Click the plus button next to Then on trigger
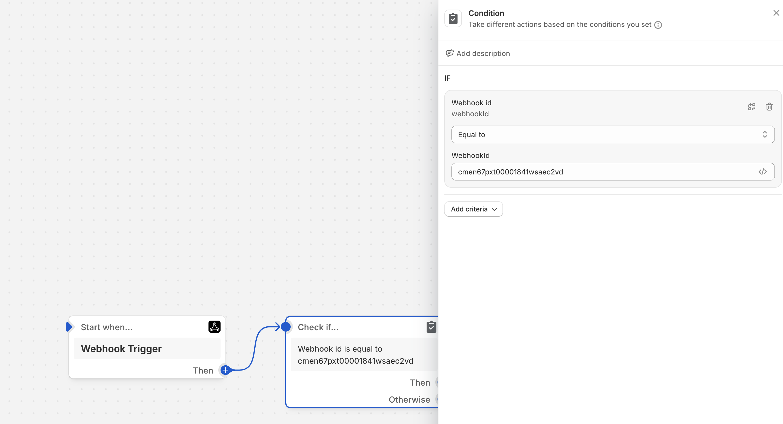Image resolution: width=783 pixels, height=424 pixels. [225, 370]
